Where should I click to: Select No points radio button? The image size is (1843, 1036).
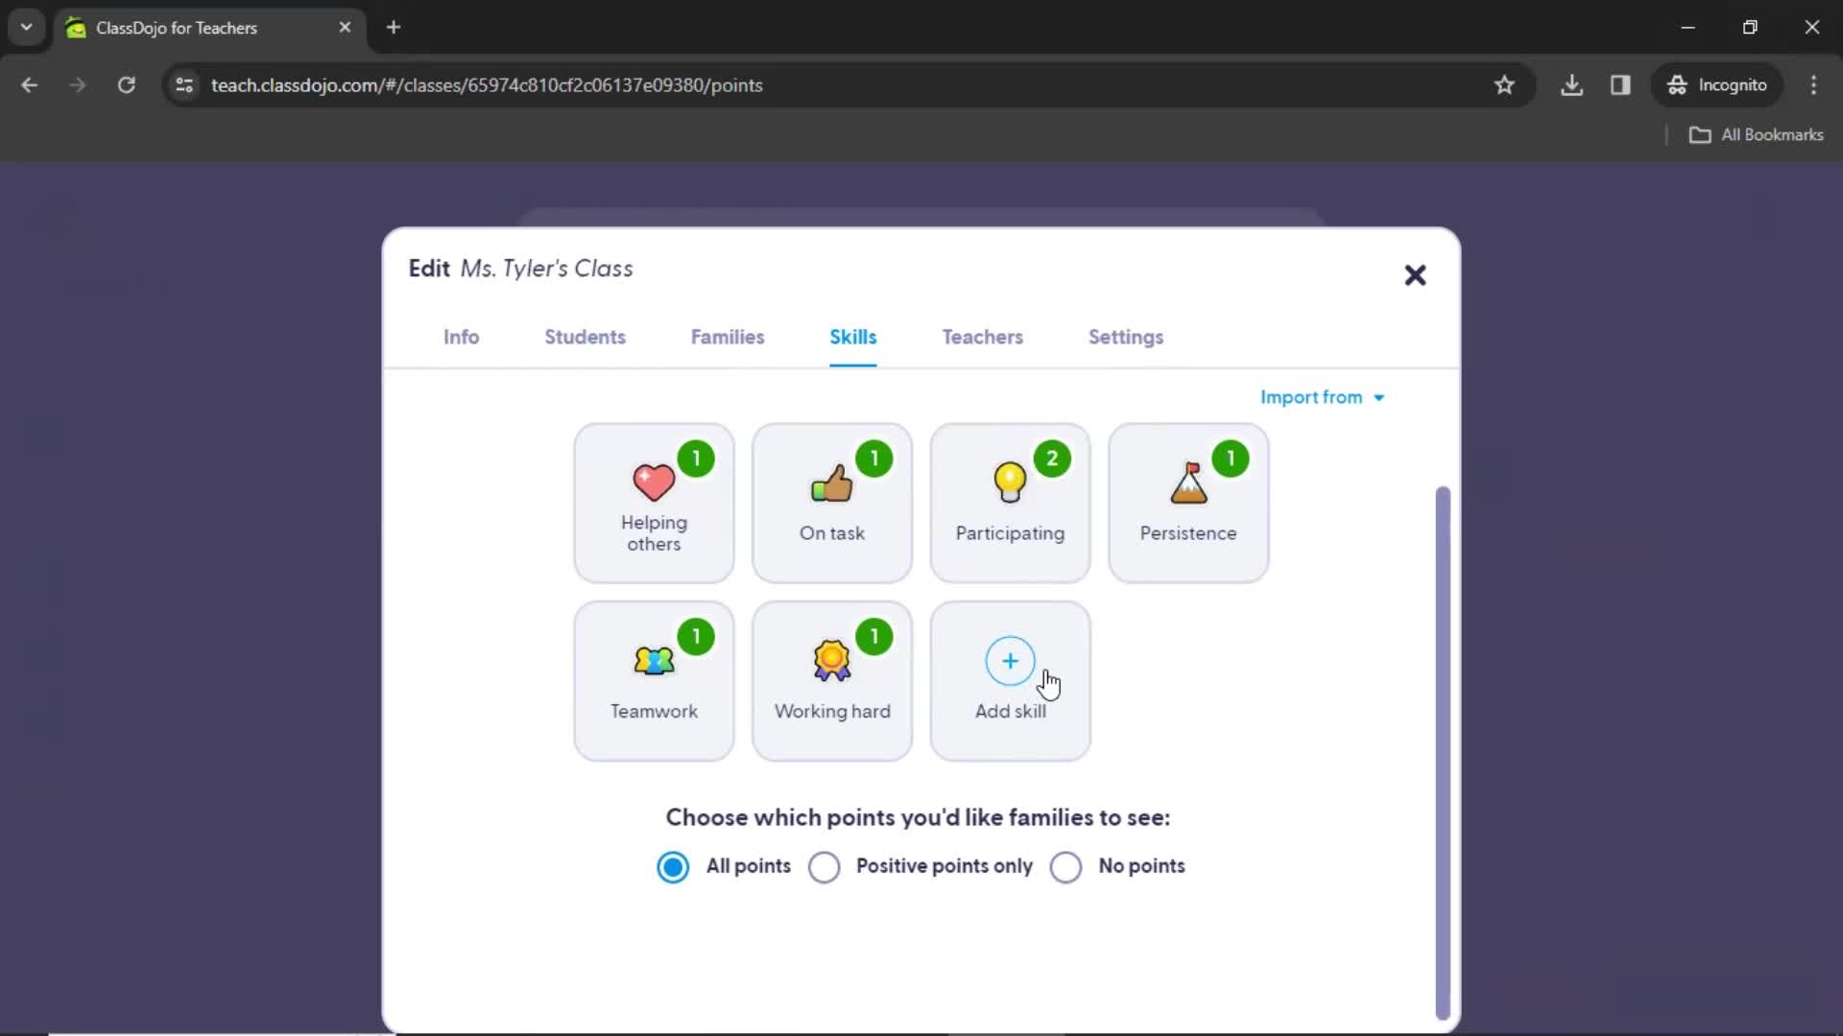[1065, 865]
